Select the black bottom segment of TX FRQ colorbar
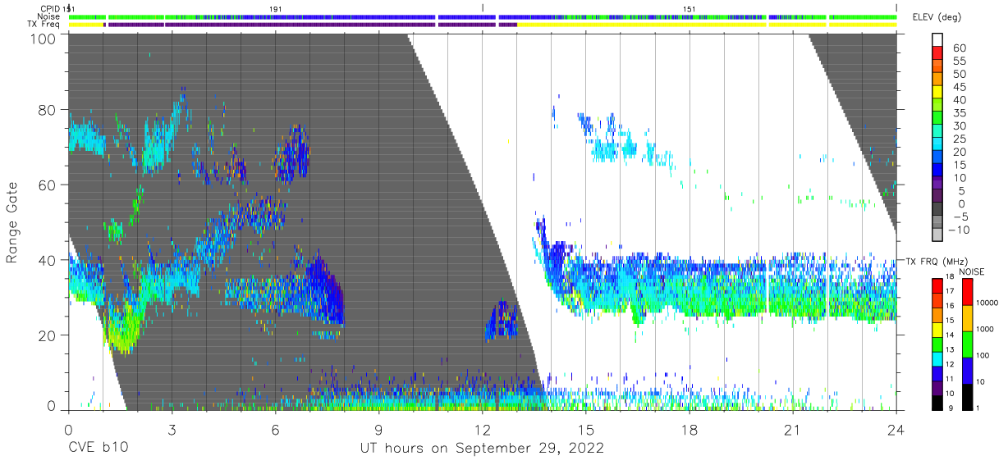The image size is (1008, 465). tap(937, 403)
